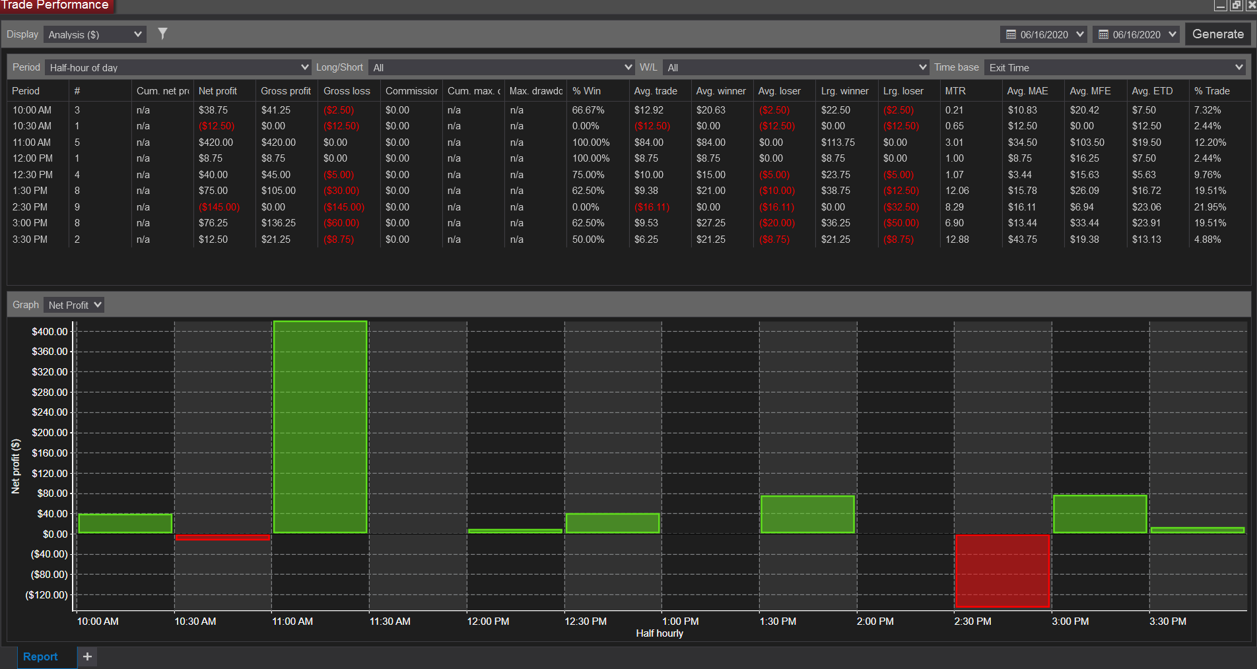Select the 10:30 AM row in table
Image resolution: width=1257 pixels, height=669 pixels.
pos(628,126)
